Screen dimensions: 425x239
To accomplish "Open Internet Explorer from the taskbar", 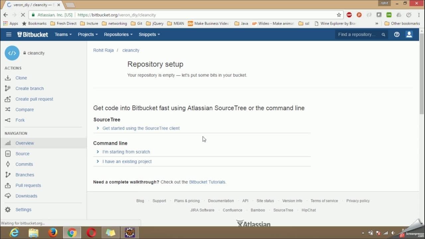I will coord(14,233).
